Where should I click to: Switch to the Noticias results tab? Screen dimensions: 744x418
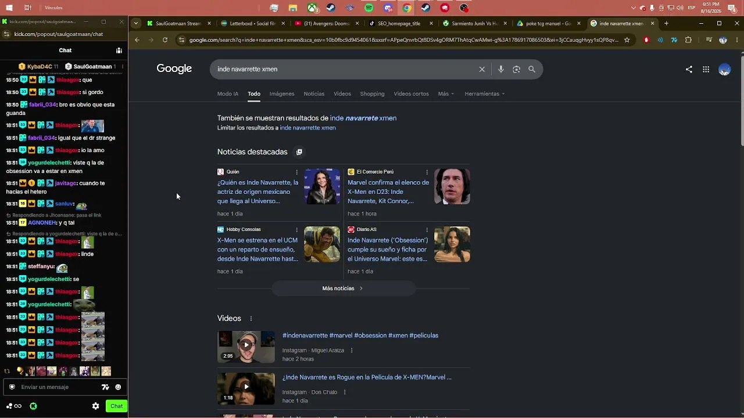tap(314, 93)
